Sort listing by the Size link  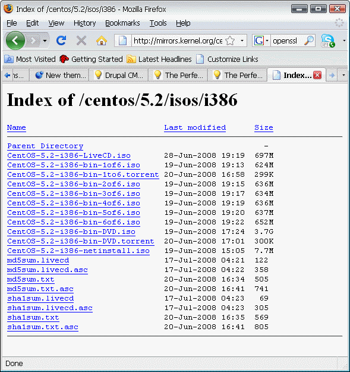click(264, 127)
